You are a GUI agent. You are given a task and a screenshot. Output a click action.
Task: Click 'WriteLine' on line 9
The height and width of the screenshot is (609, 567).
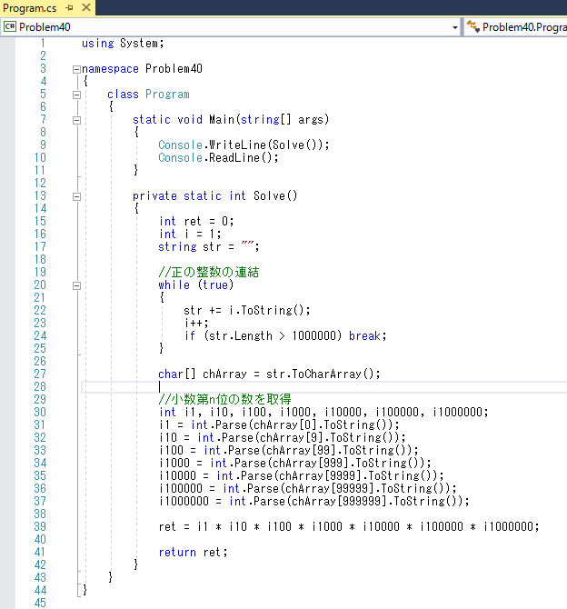click(237, 145)
